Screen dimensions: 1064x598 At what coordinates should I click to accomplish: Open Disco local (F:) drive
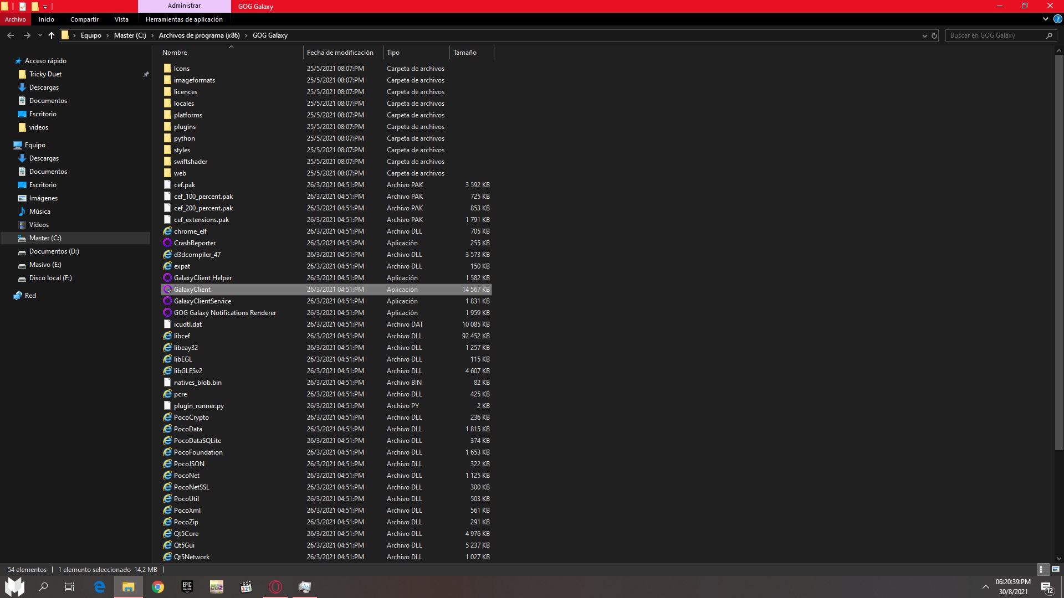click(50, 278)
